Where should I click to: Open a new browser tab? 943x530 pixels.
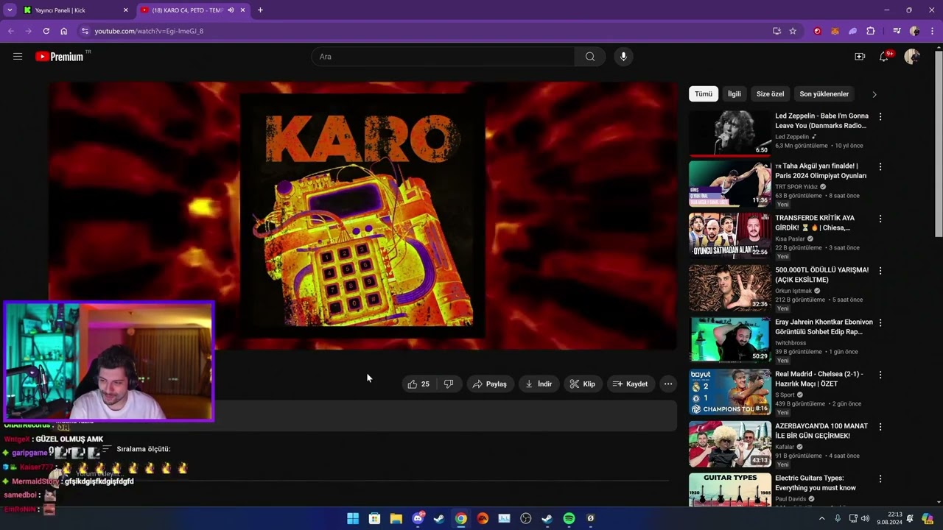click(x=260, y=10)
